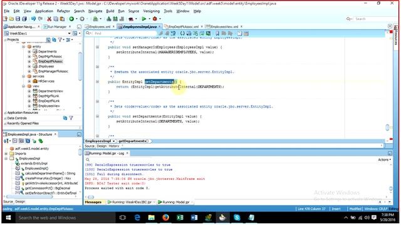Collapse the services package node

pos(24,76)
